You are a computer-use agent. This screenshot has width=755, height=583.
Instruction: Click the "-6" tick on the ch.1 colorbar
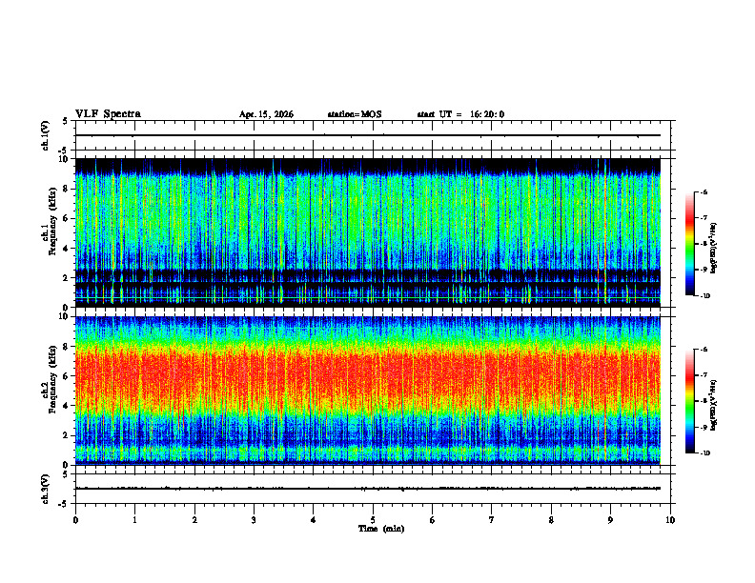[x=704, y=191]
